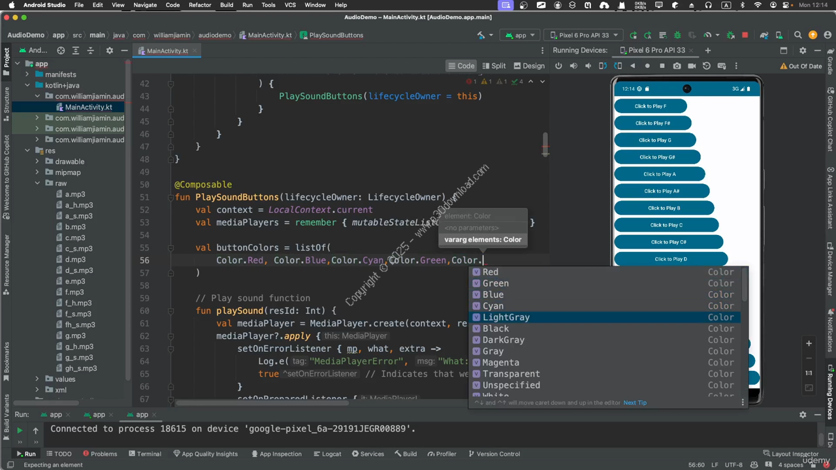Image resolution: width=836 pixels, height=470 pixels.
Task: Open the VCS menu
Action: pyautogui.click(x=289, y=5)
